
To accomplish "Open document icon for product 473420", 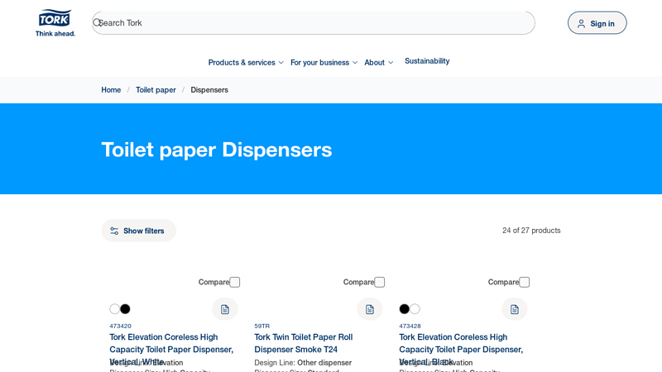I will pyautogui.click(x=225, y=309).
